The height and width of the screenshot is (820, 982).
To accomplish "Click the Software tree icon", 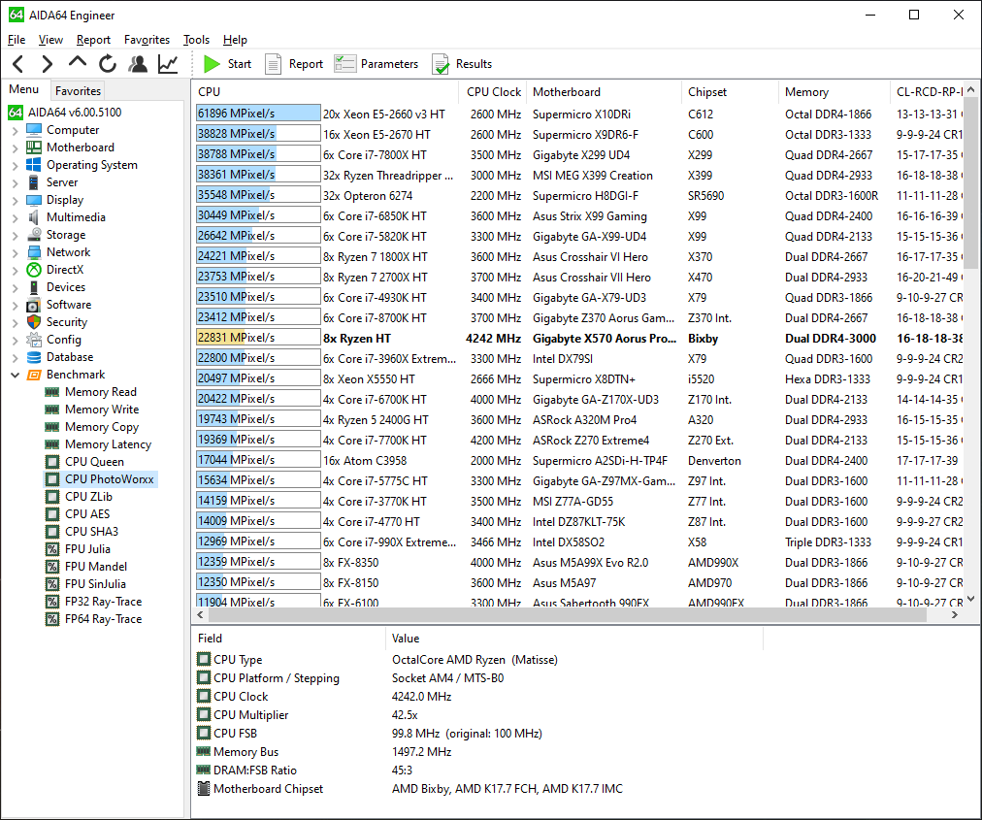I will pos(34,305).
